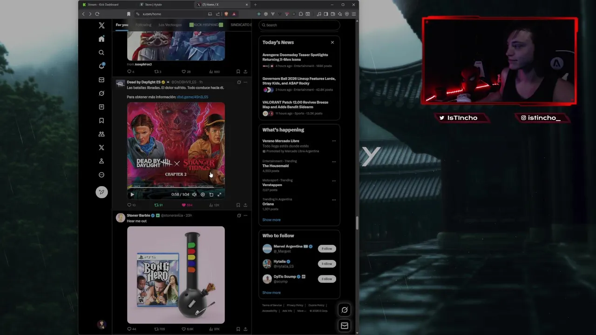596x335 pixels.
Task: Open Messages envelope in X sidebar
Action: coord(102,80)
